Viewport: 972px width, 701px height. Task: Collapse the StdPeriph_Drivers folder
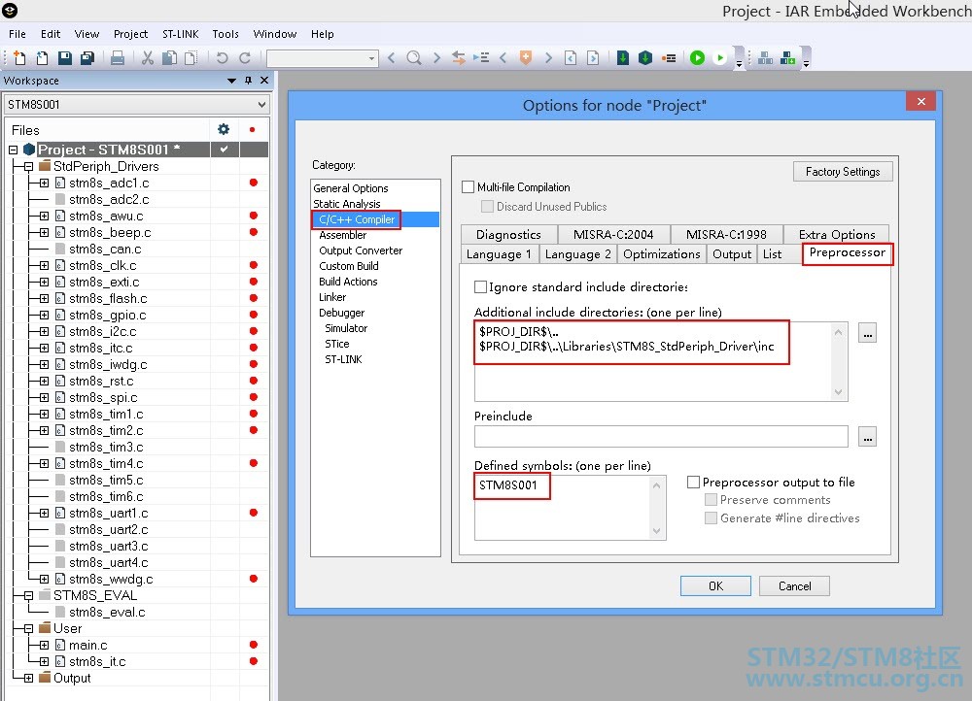[x=28, y=167]
